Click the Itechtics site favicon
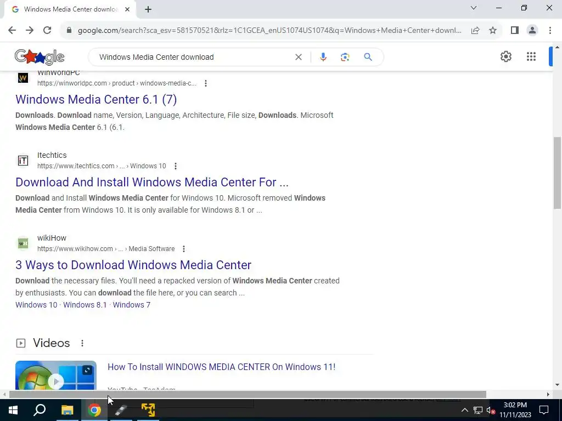The height and width of the screenshot is (421, 562). tap(23, 161)
